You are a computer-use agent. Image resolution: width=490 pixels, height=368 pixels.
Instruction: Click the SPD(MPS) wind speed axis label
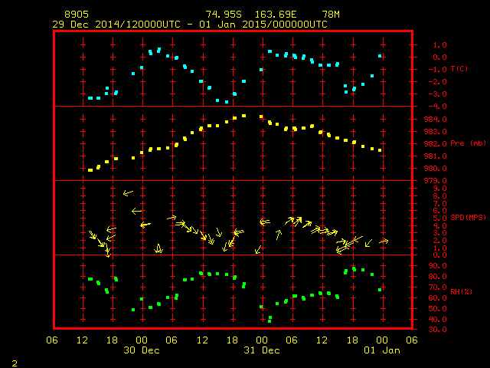(x=468, y=218)
